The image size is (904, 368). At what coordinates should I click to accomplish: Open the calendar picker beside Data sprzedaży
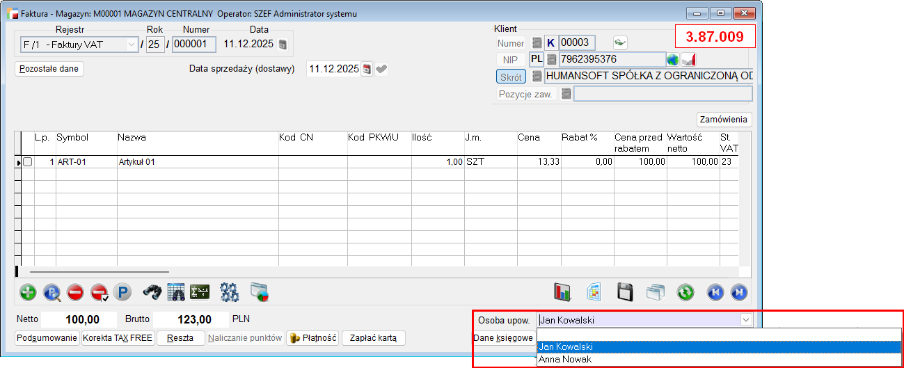[367, 69]
